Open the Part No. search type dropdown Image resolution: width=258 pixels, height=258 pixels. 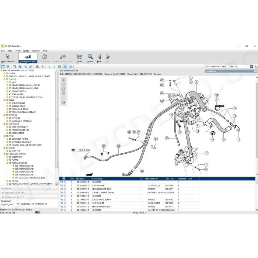point(251,66)
